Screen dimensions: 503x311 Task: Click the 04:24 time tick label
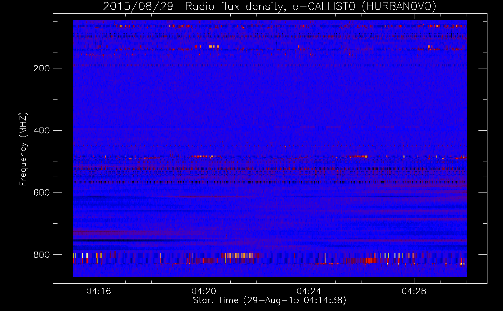click(x=309, y=291)
